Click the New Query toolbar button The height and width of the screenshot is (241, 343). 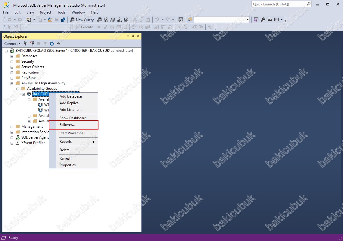82,20
